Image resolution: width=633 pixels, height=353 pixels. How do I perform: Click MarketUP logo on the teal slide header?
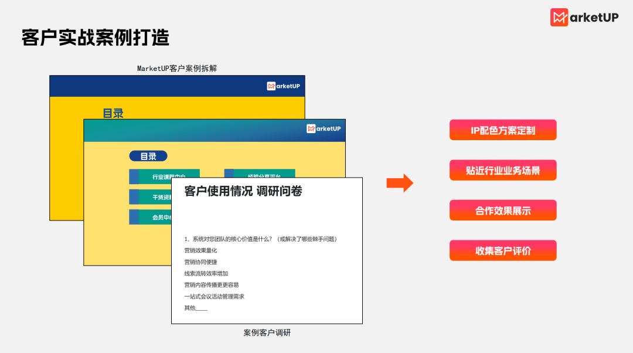click(324, 128)
